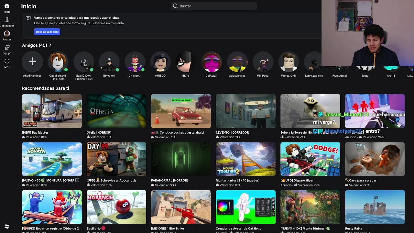Open friend axilasalegres avatar
This screenshot has height=233, width=414.
pos(237,61)
